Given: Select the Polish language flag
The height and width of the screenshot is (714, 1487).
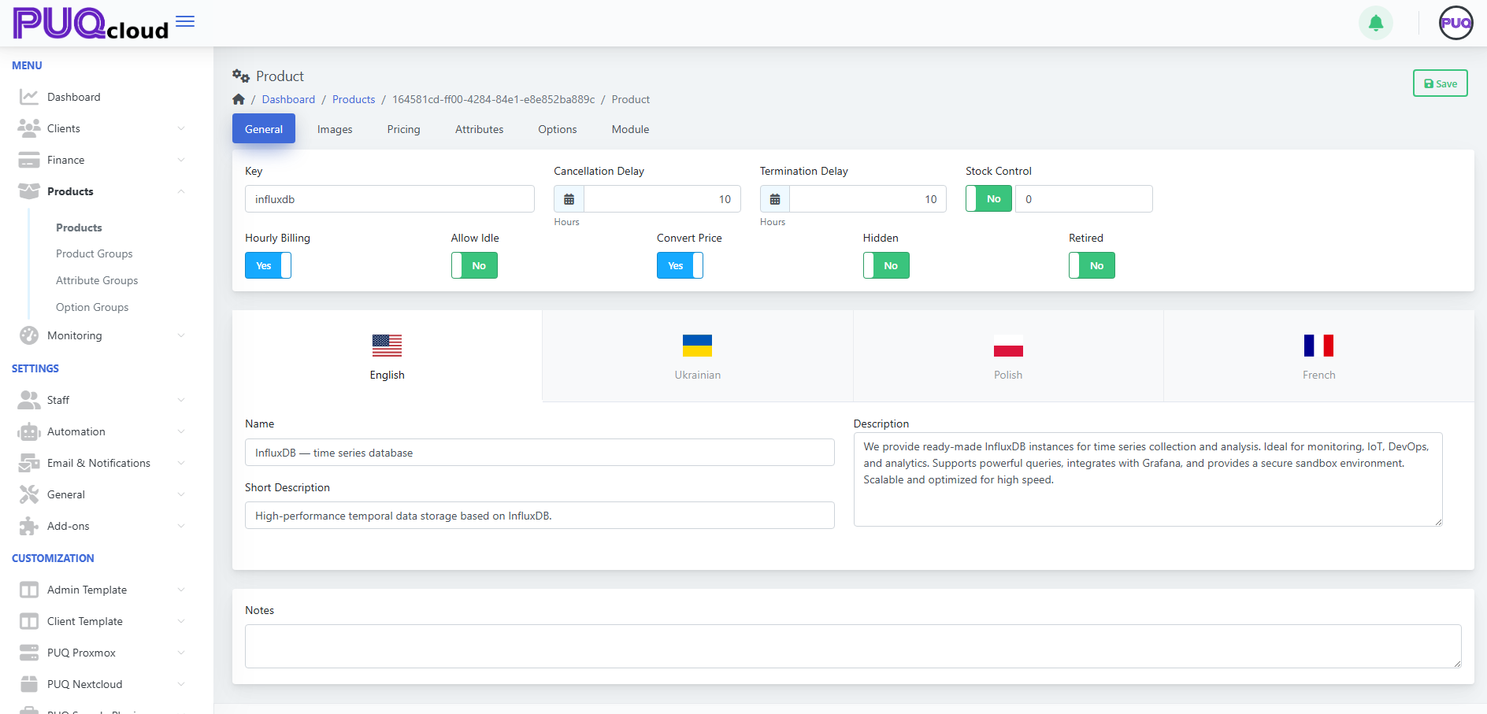Looking at the screenshot, I should pos(1008,346).
